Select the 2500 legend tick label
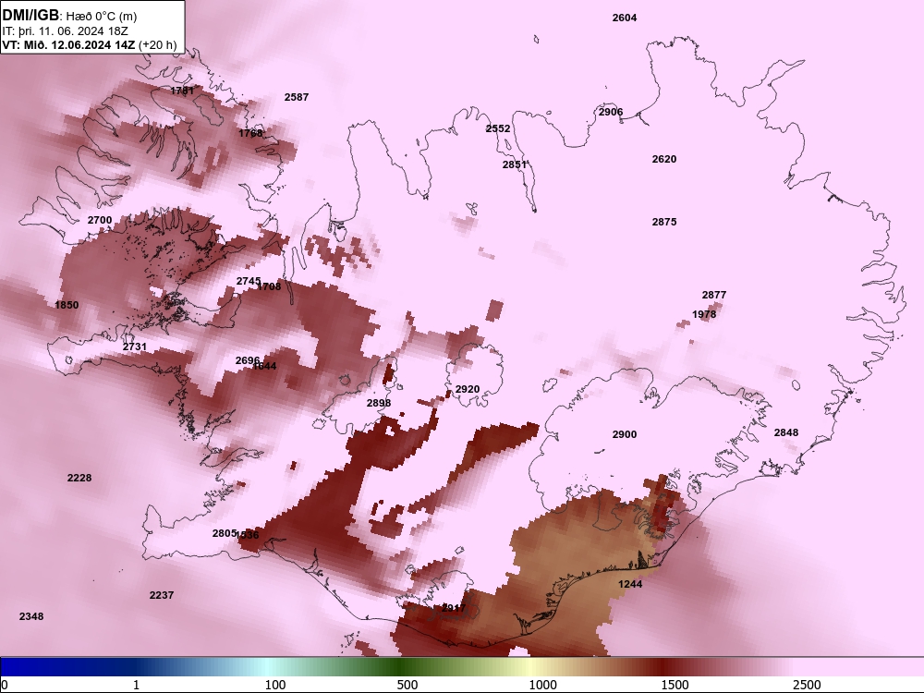The image size is (924, 693). click(807, 685)
